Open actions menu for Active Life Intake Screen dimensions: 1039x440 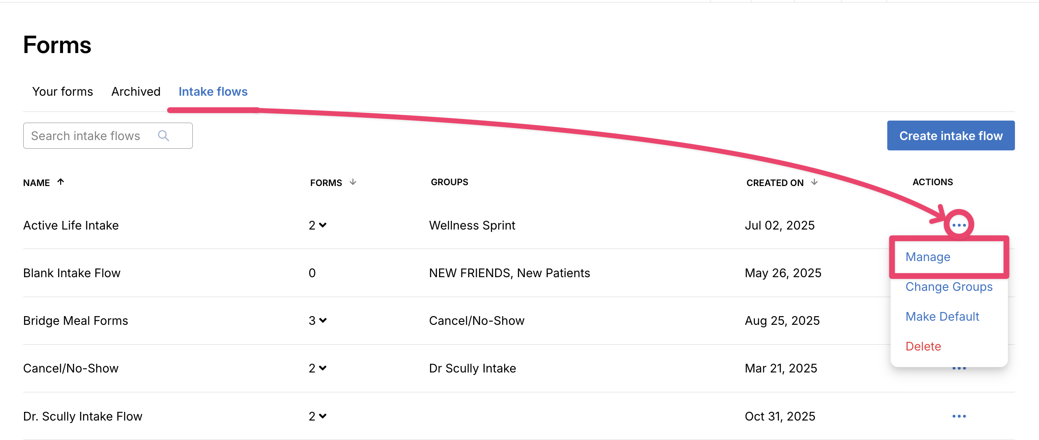coord(959,225)
